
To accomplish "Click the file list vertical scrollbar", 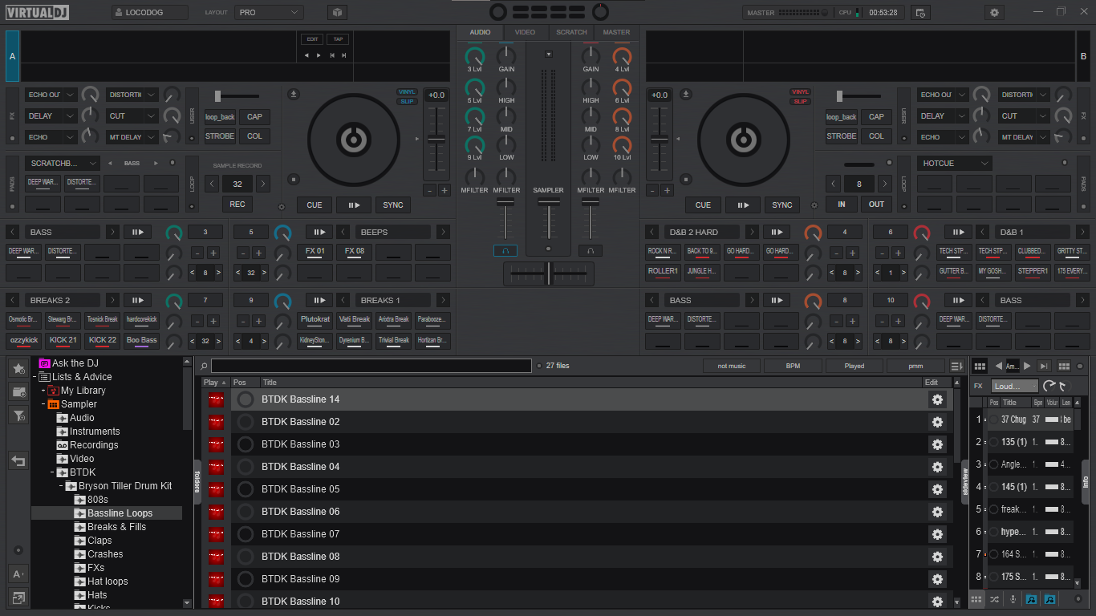I will click(x=957, y=492).
